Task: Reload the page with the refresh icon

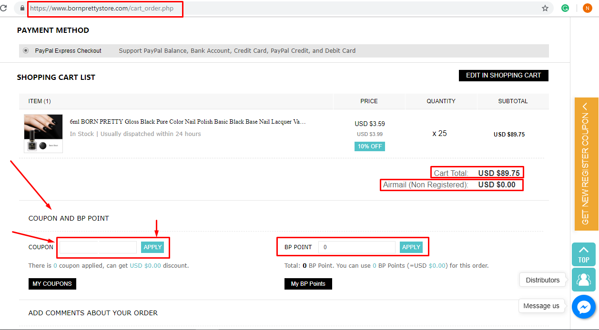Action: [4, 8]
